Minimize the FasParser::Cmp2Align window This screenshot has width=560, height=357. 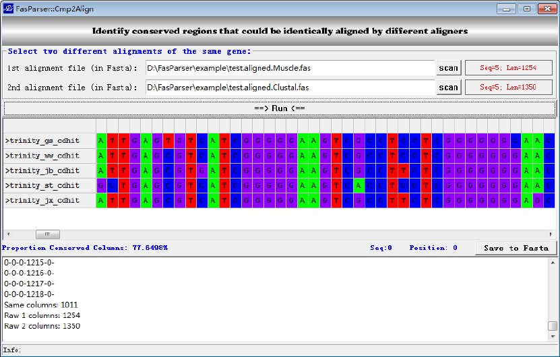[507, 9]
